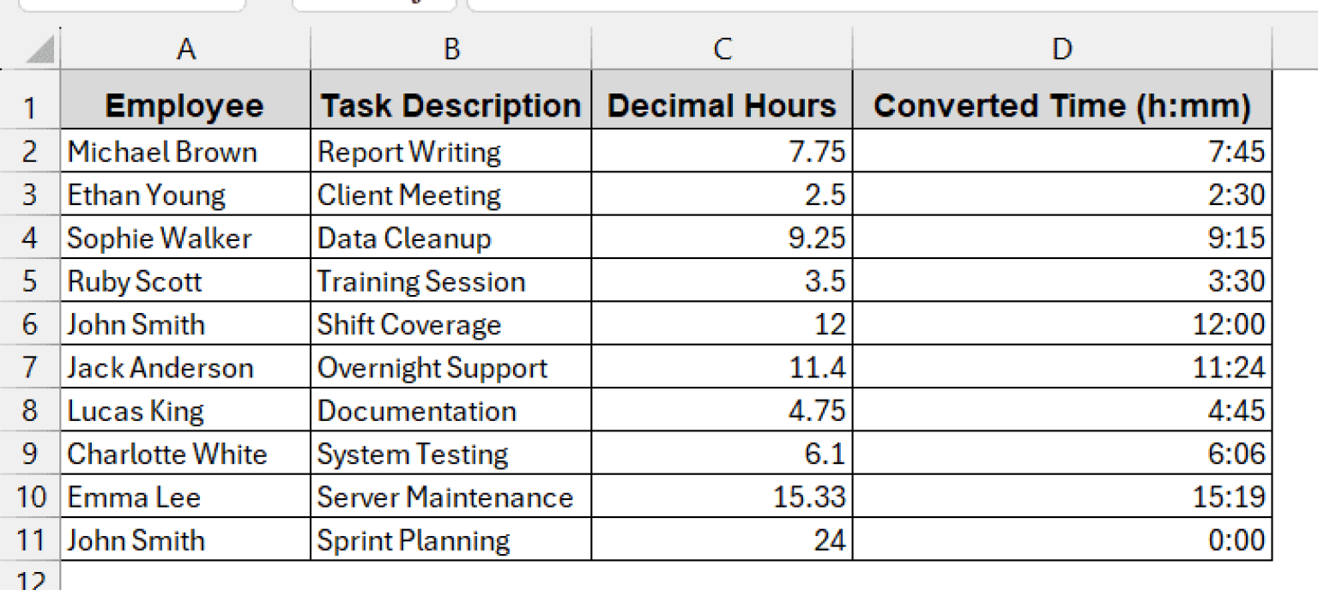The image size is (1318, 590).
Task: Select column A header
Action: [185, 49]
